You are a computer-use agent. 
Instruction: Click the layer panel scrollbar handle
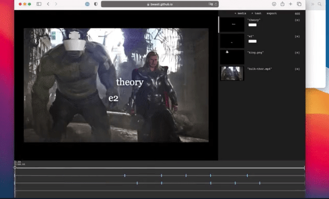[x=219, y=24]
